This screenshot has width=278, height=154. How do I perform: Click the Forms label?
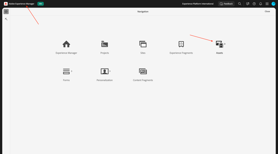pos(66,80)
